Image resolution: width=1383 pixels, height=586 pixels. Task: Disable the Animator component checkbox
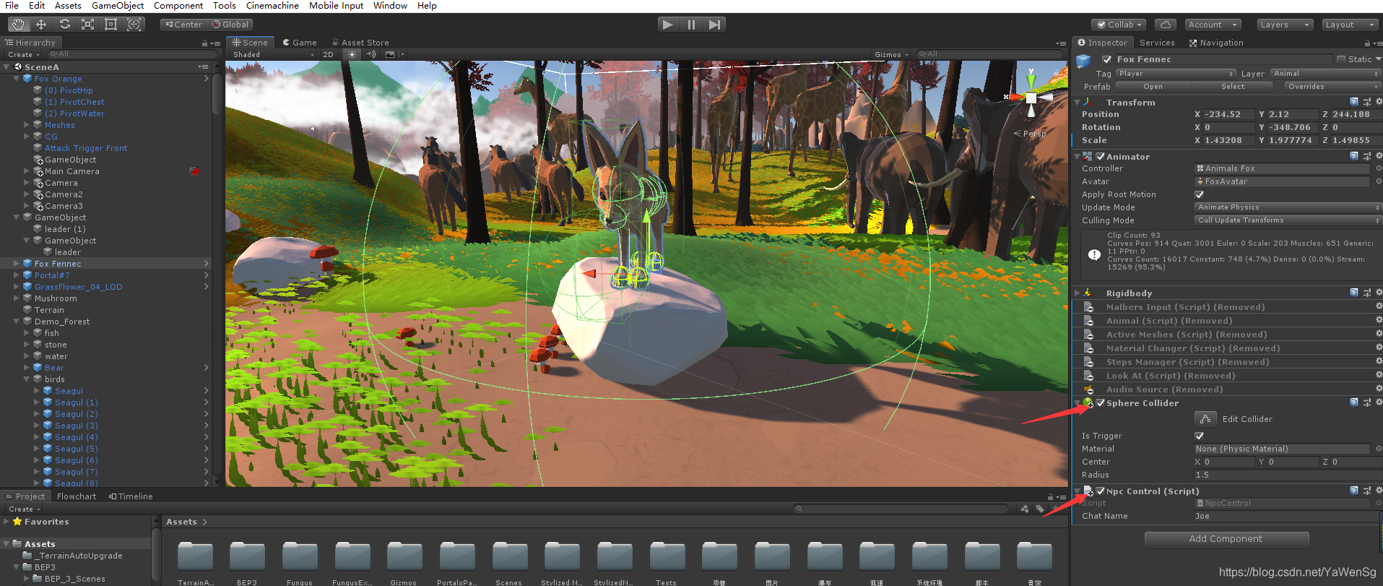point(1101,156)
